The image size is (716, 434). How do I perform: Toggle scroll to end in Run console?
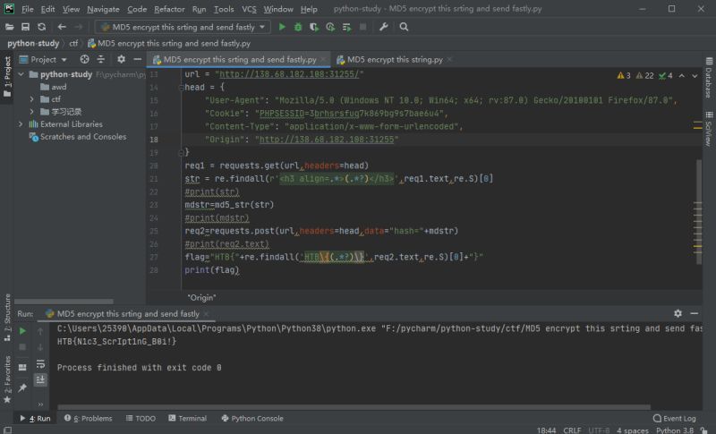[x=40, y=379]
